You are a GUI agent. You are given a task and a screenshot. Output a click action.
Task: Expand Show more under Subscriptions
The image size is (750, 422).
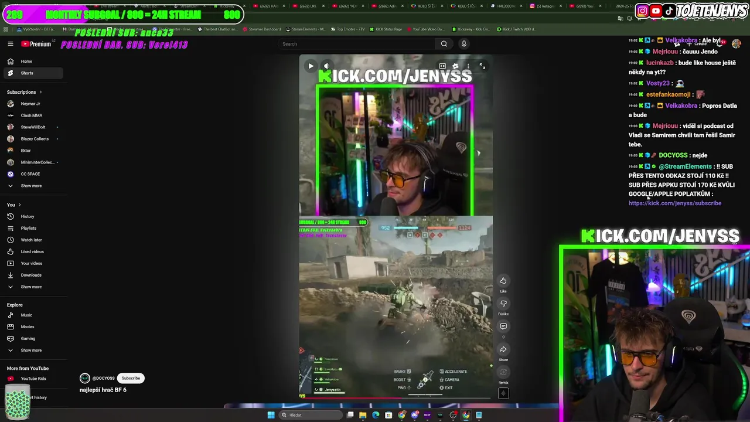tap(32, 186)
